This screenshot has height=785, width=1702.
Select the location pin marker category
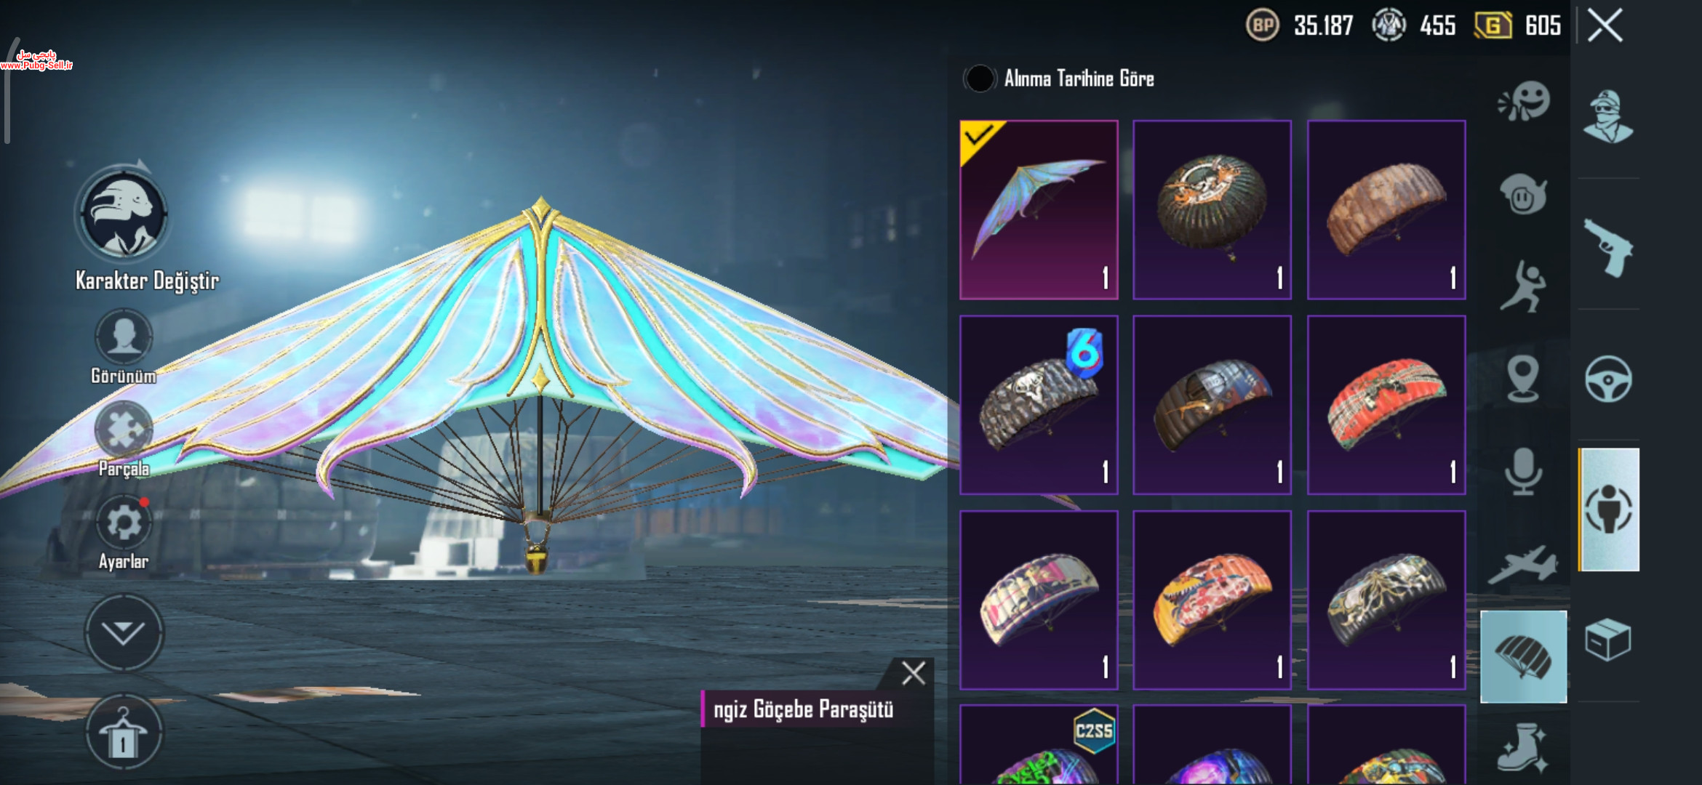(x=1523, y=379)
